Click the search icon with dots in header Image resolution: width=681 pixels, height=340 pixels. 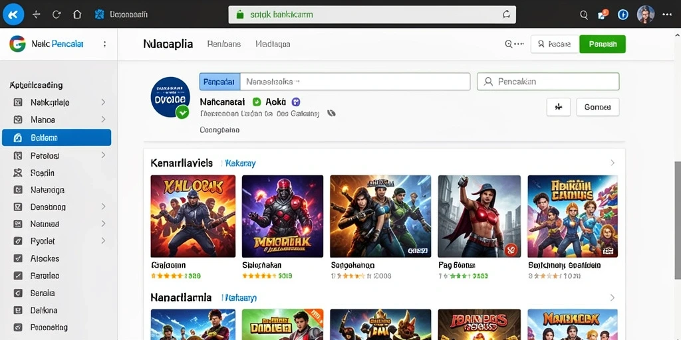(514, 44)
